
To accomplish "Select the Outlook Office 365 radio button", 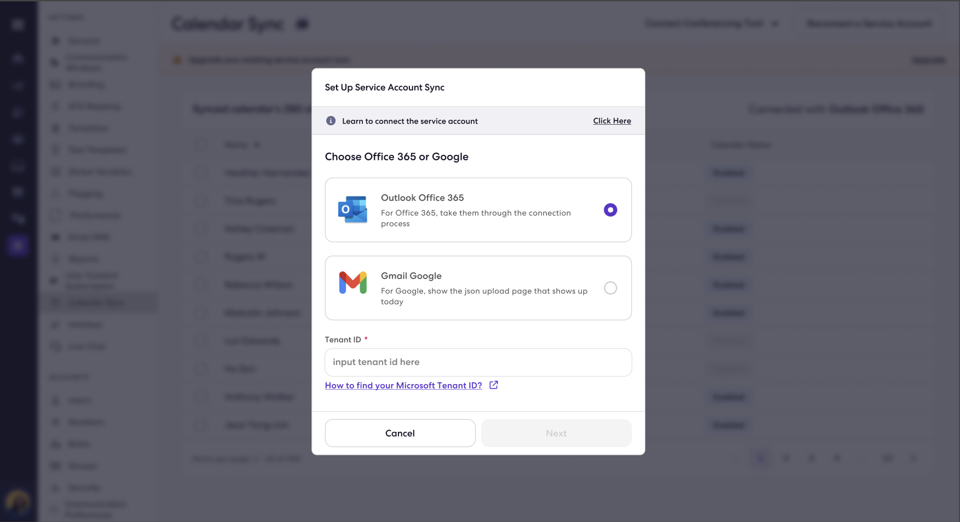I will click(610, 210).
